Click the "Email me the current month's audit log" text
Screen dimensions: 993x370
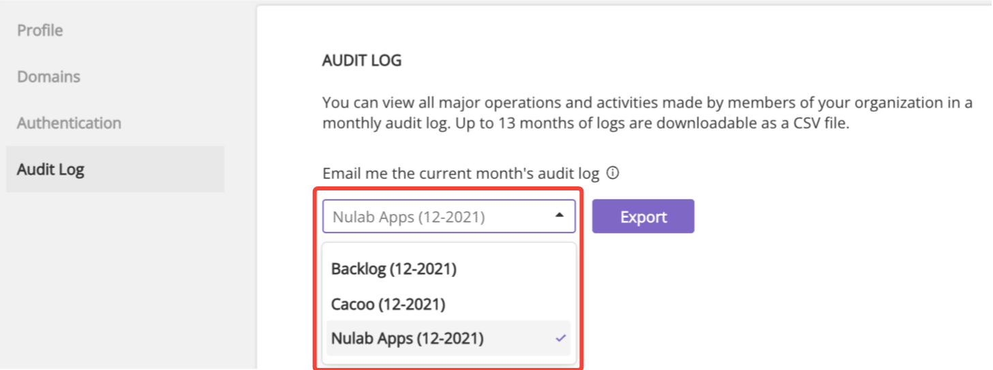click(x=461, y=173)
